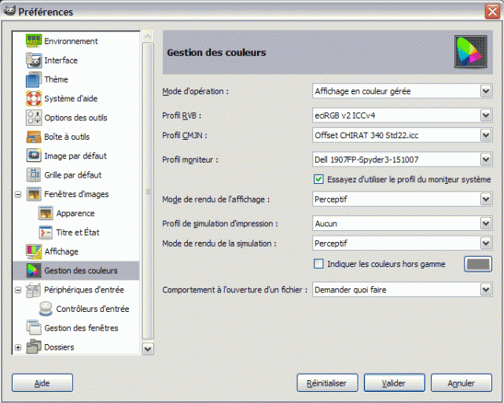Expand the Dossiers tree branch
This screenshot has width=504, height=403.
pos(18,347)
